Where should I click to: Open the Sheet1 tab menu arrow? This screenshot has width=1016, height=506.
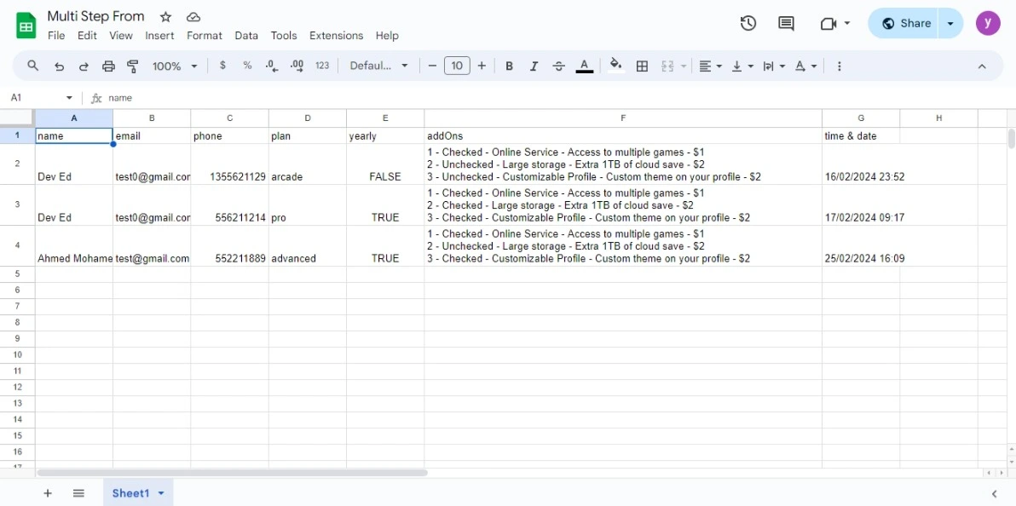tap(161, 494)
